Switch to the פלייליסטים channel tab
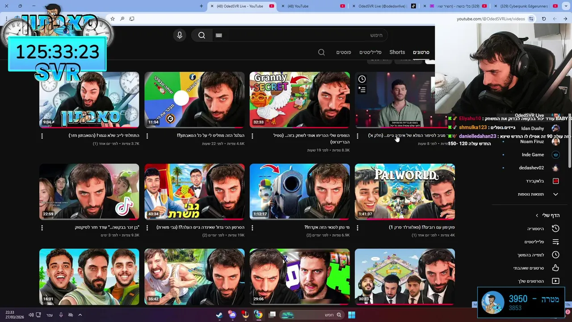 370,52
